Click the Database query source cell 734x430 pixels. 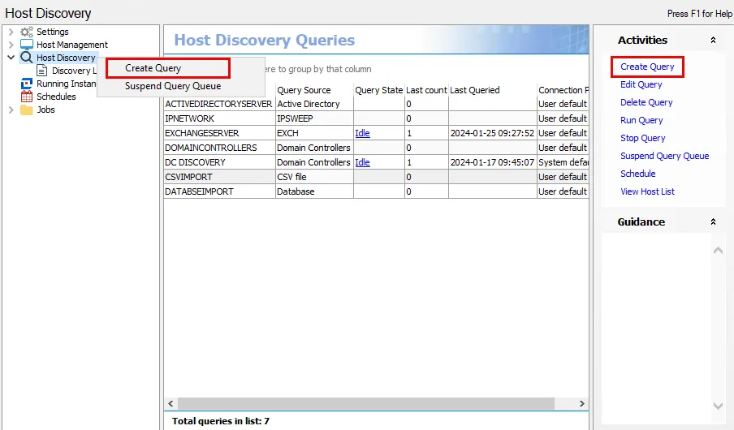click(314, 191)
